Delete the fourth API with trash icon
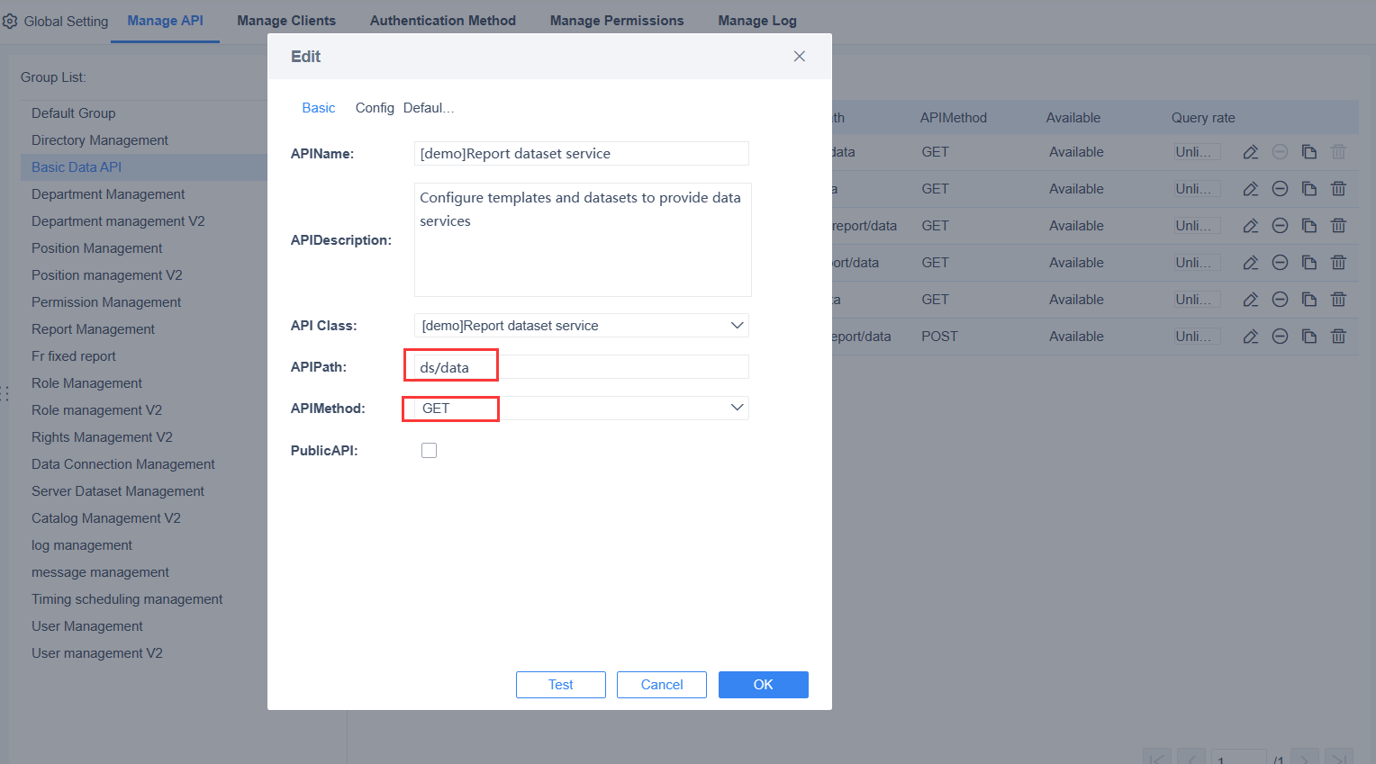 pos(1338,262)
